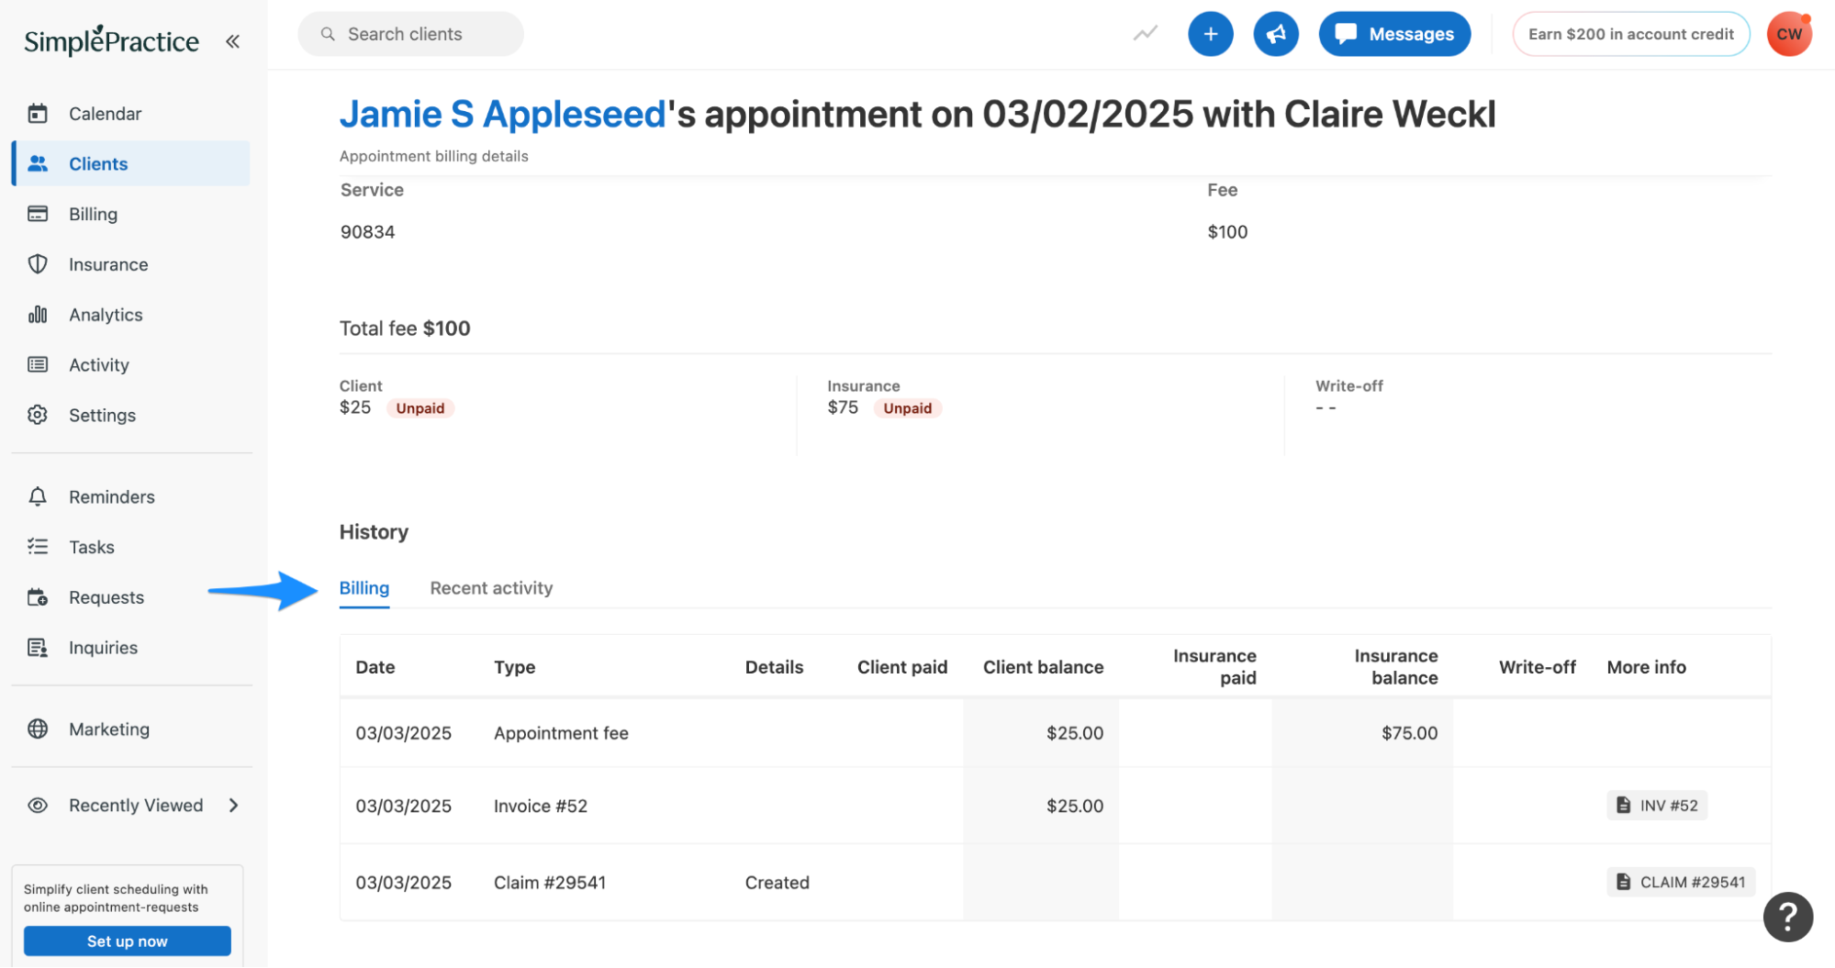Viewport: 1835px width, 968px height.
Task: Click Earn $200 in account credit
Action: coord(1631,34)
